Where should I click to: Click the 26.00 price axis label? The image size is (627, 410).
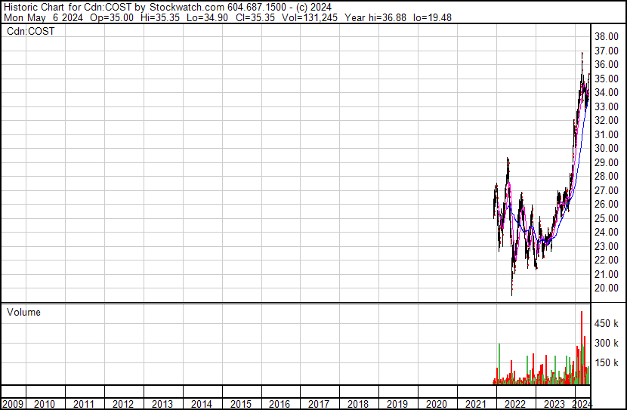[607, 204]
